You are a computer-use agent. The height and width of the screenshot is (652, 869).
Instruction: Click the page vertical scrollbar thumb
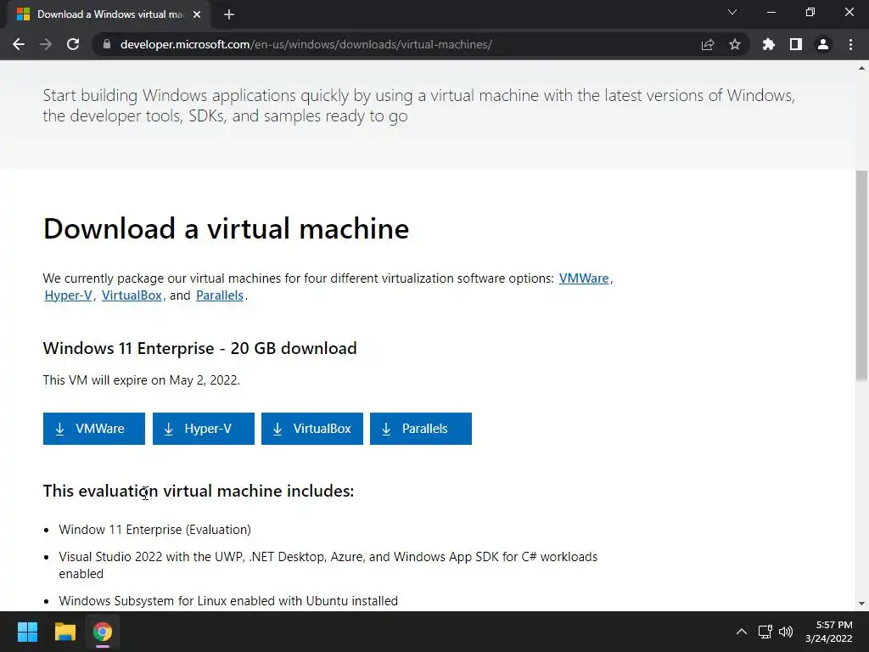coord(861,276)
